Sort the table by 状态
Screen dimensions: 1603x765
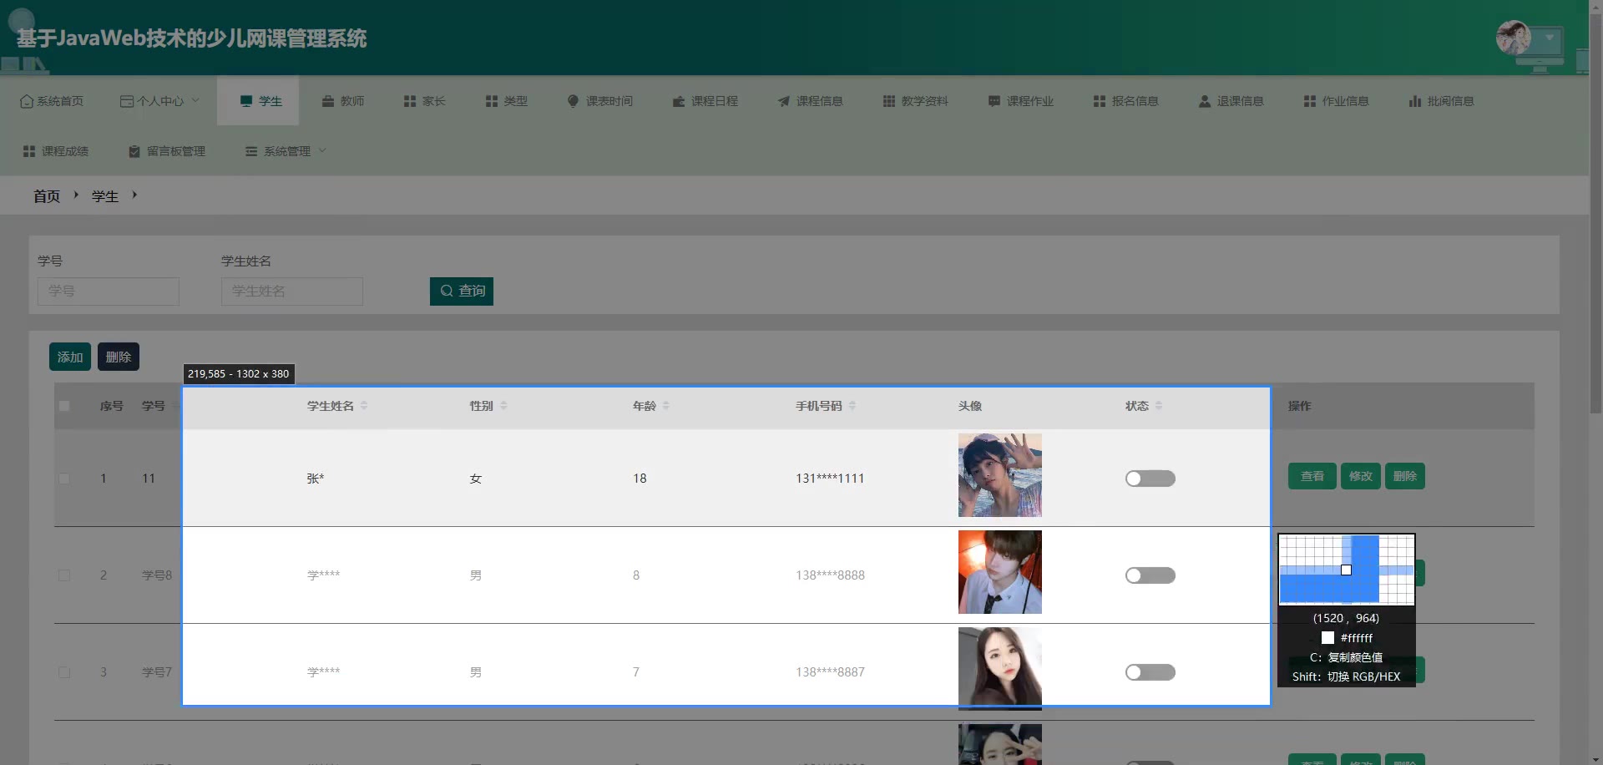(1159, 406)
